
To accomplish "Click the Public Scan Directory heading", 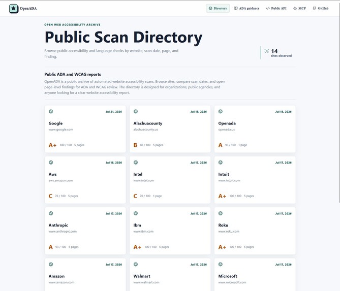I will pos(123,37).
